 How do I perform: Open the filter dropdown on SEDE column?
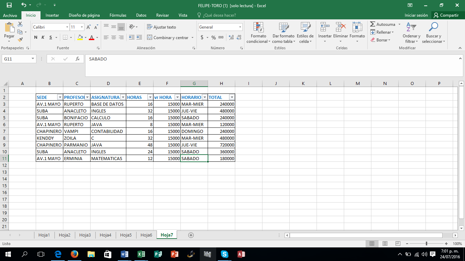60,97
